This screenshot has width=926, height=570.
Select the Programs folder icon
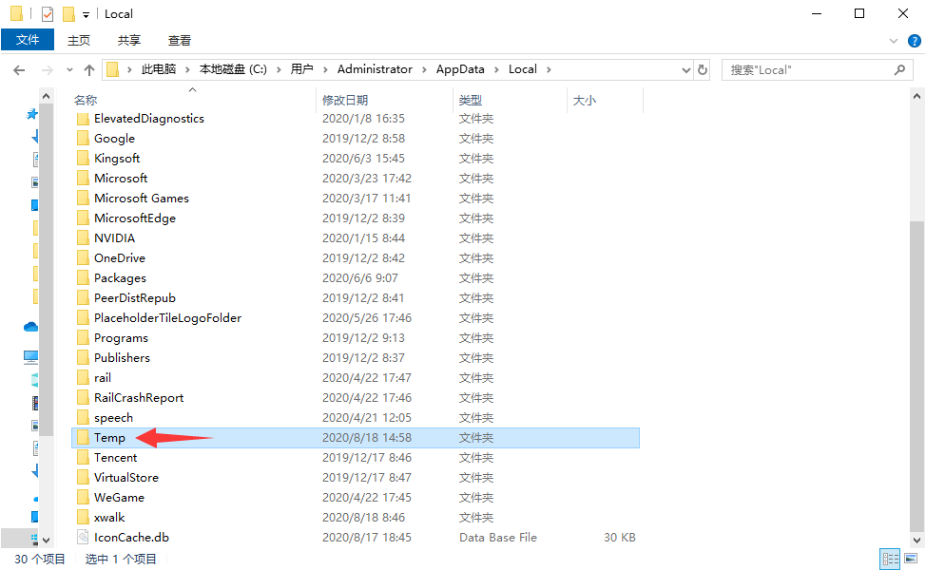(84, 338)
